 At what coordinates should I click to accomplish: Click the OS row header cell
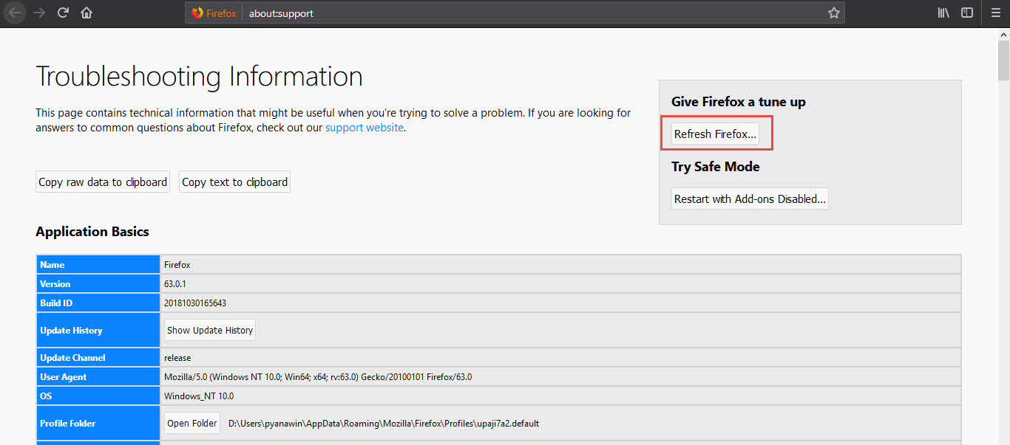(98, 396)
